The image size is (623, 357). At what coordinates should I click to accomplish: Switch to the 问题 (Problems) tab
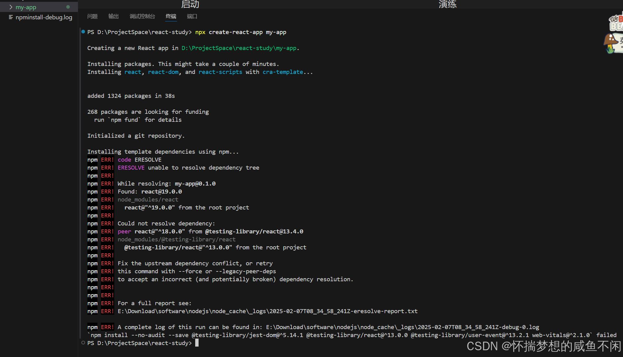click(x=92, y=16)
